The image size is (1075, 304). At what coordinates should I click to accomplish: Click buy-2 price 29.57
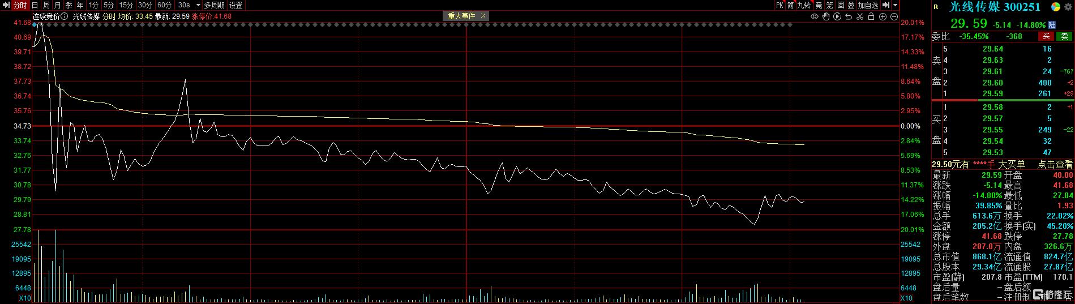pyautogui.click(x=992, y=118)
